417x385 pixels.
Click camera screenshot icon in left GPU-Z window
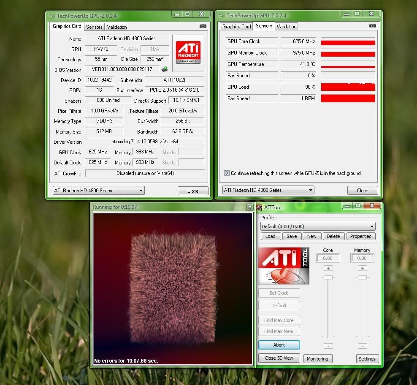203,26
